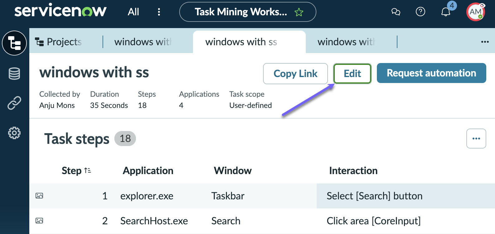The width and height of the screenshot is (495, 234).
Task: Click the Interaction column header
Action: [353, 171]
